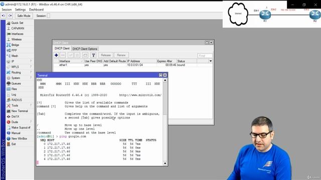Sort by the Status column header
This screenshot has width=321, height=180.
pyautogui.click(x=187, y=61)
